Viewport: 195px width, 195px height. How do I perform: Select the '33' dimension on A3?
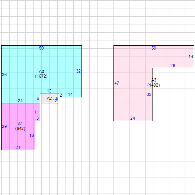click(149, 94)
